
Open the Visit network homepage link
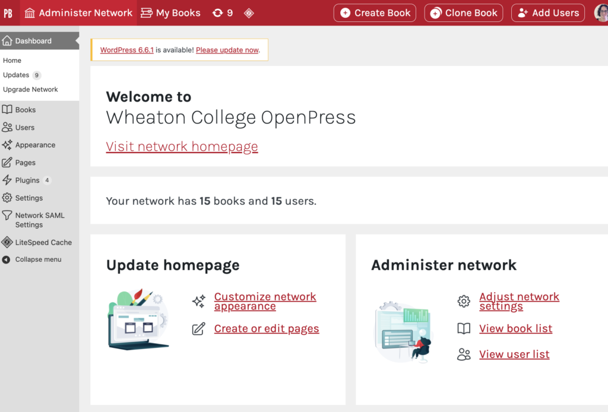182,147
